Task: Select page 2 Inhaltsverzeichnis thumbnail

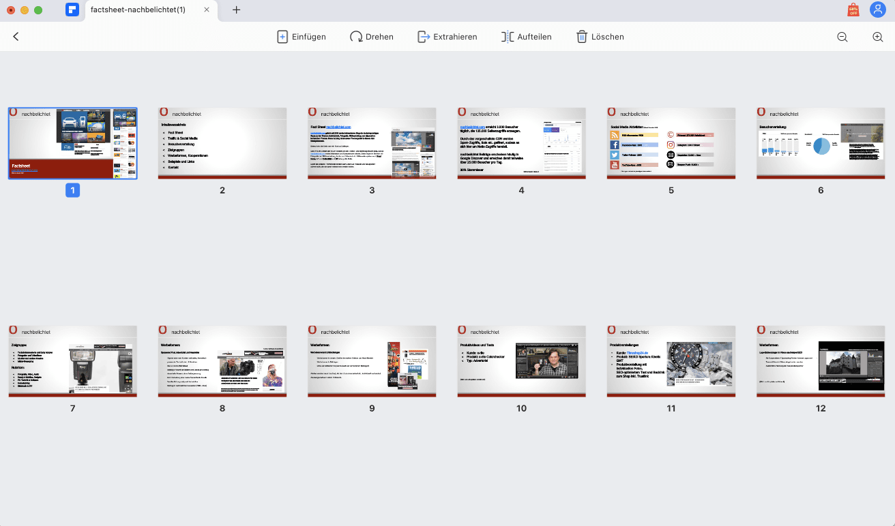Action: 222,143
